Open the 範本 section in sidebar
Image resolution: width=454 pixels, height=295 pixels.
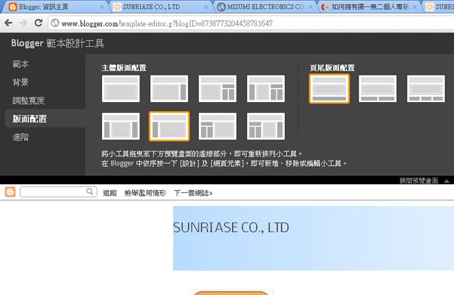click(21, 64)
